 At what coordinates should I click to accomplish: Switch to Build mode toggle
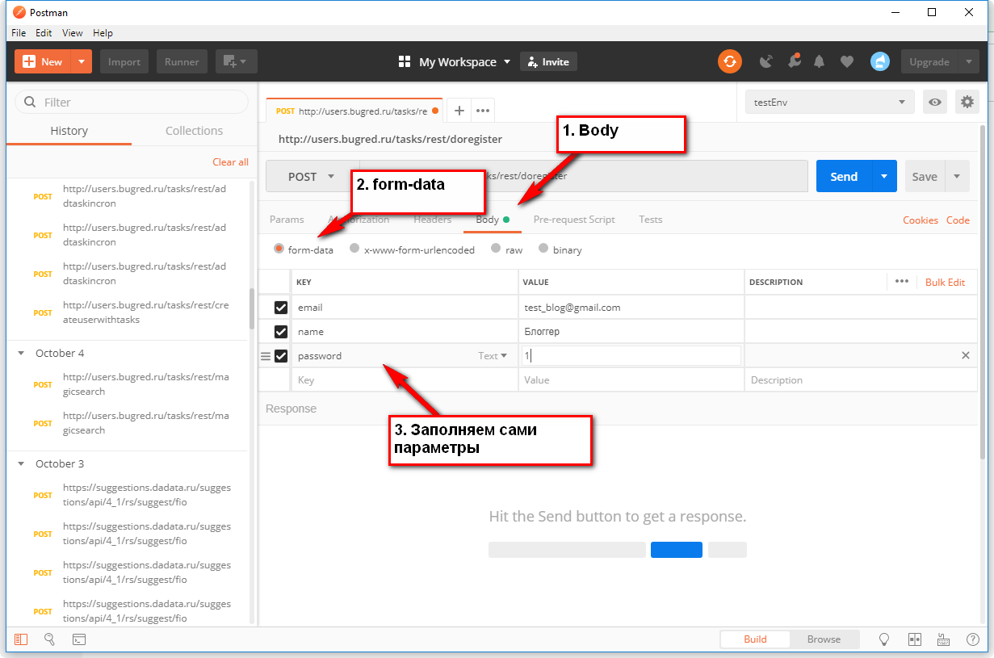point(755,639)
